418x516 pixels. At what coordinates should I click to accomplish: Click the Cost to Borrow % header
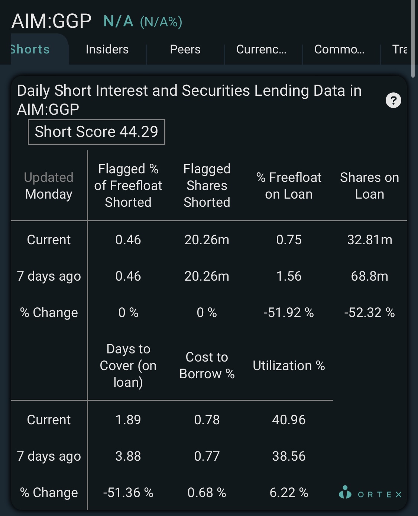207,366
